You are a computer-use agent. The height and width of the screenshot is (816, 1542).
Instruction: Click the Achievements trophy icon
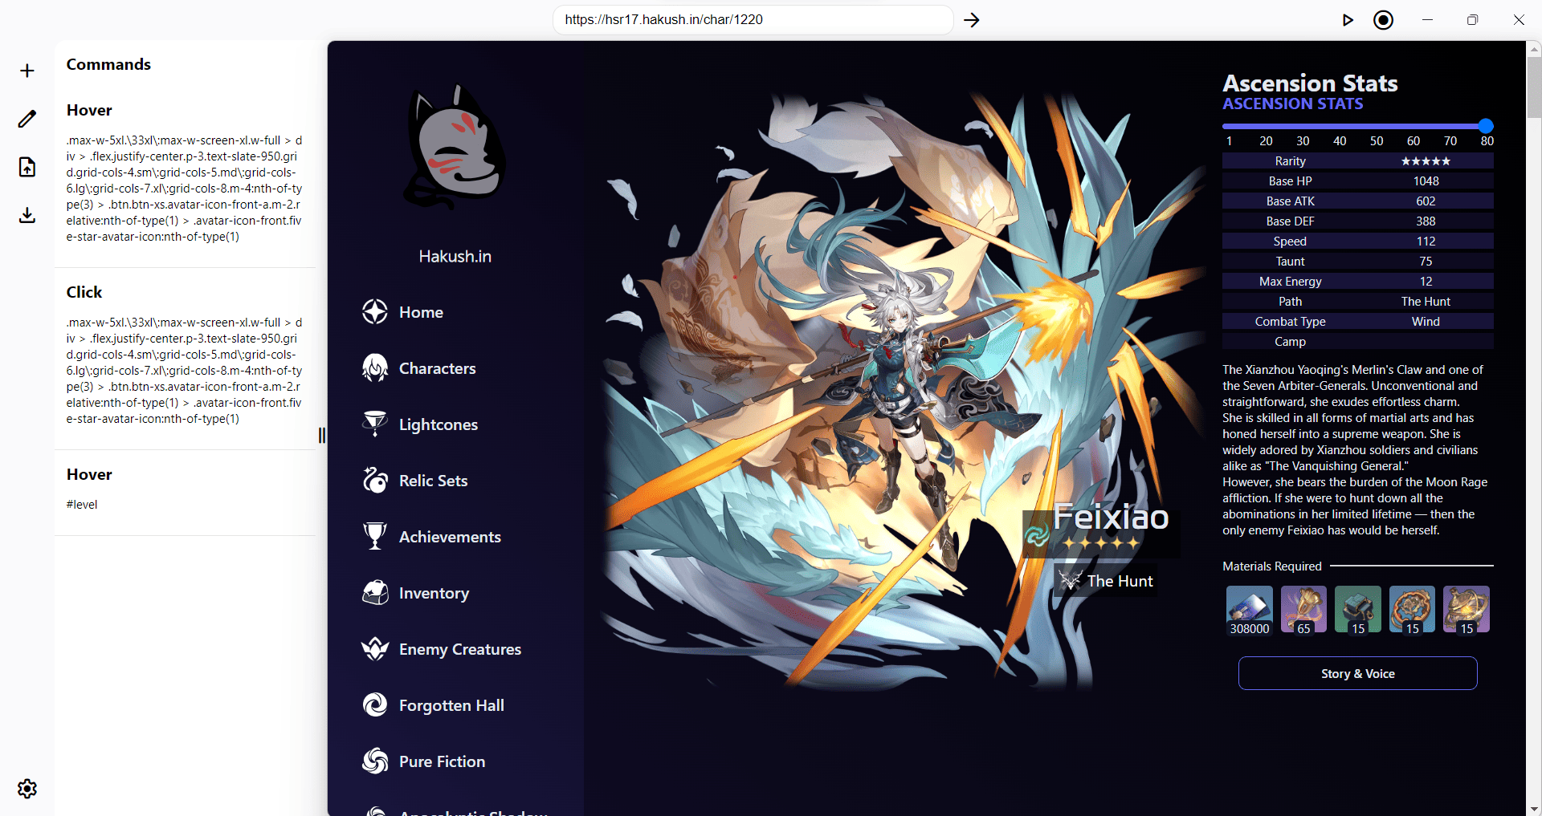pyautogui.click(x=375, y=537)
